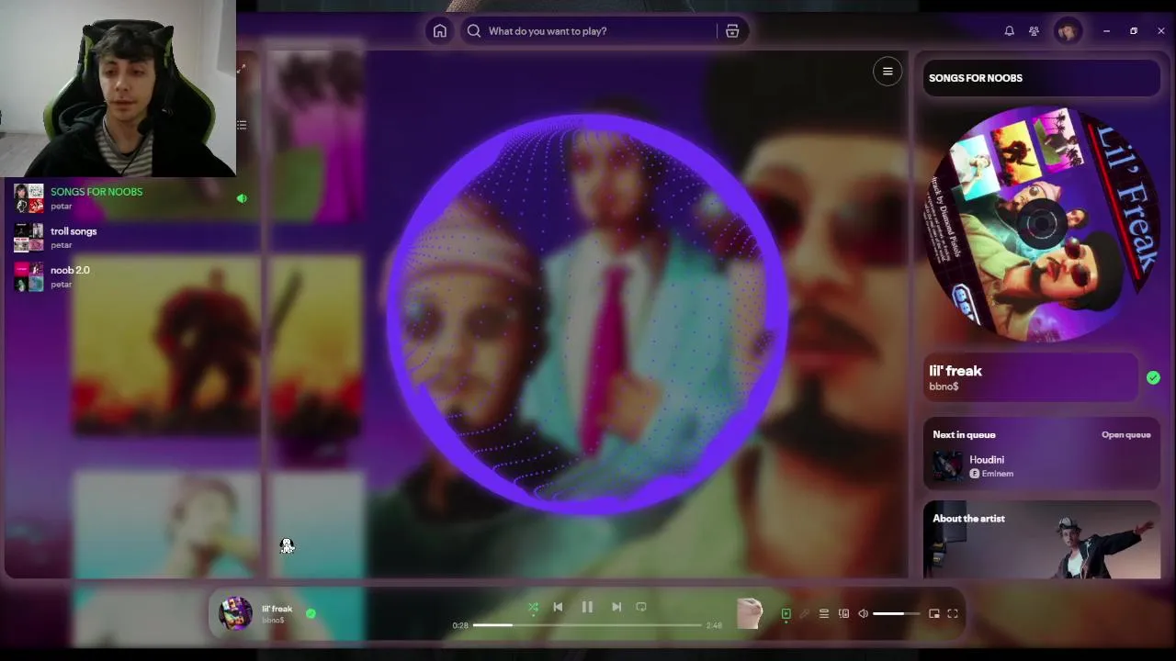The height and width of the screenshot is (661, 1176).
Task: Open the queue icon in player bar
Action: [824, 613]
